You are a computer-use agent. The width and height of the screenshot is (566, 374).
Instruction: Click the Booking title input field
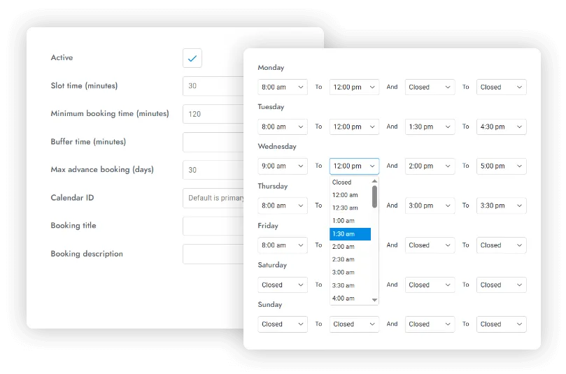[213, 226]
